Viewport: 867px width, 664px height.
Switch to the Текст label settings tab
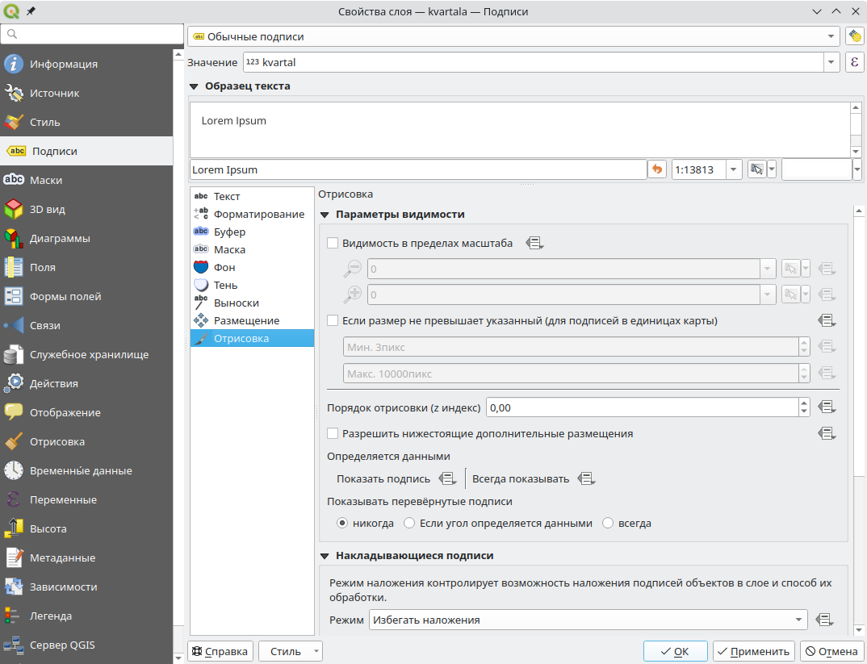pyautogui.click(x=252, y=197)
